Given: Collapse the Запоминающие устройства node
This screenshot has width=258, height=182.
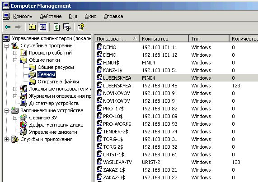Looking at the screenshot, I should [x=6, y=110].
